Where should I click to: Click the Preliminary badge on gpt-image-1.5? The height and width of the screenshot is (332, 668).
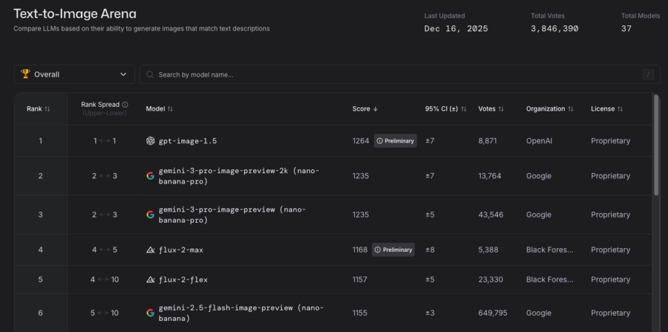click(x=395, y=141)
